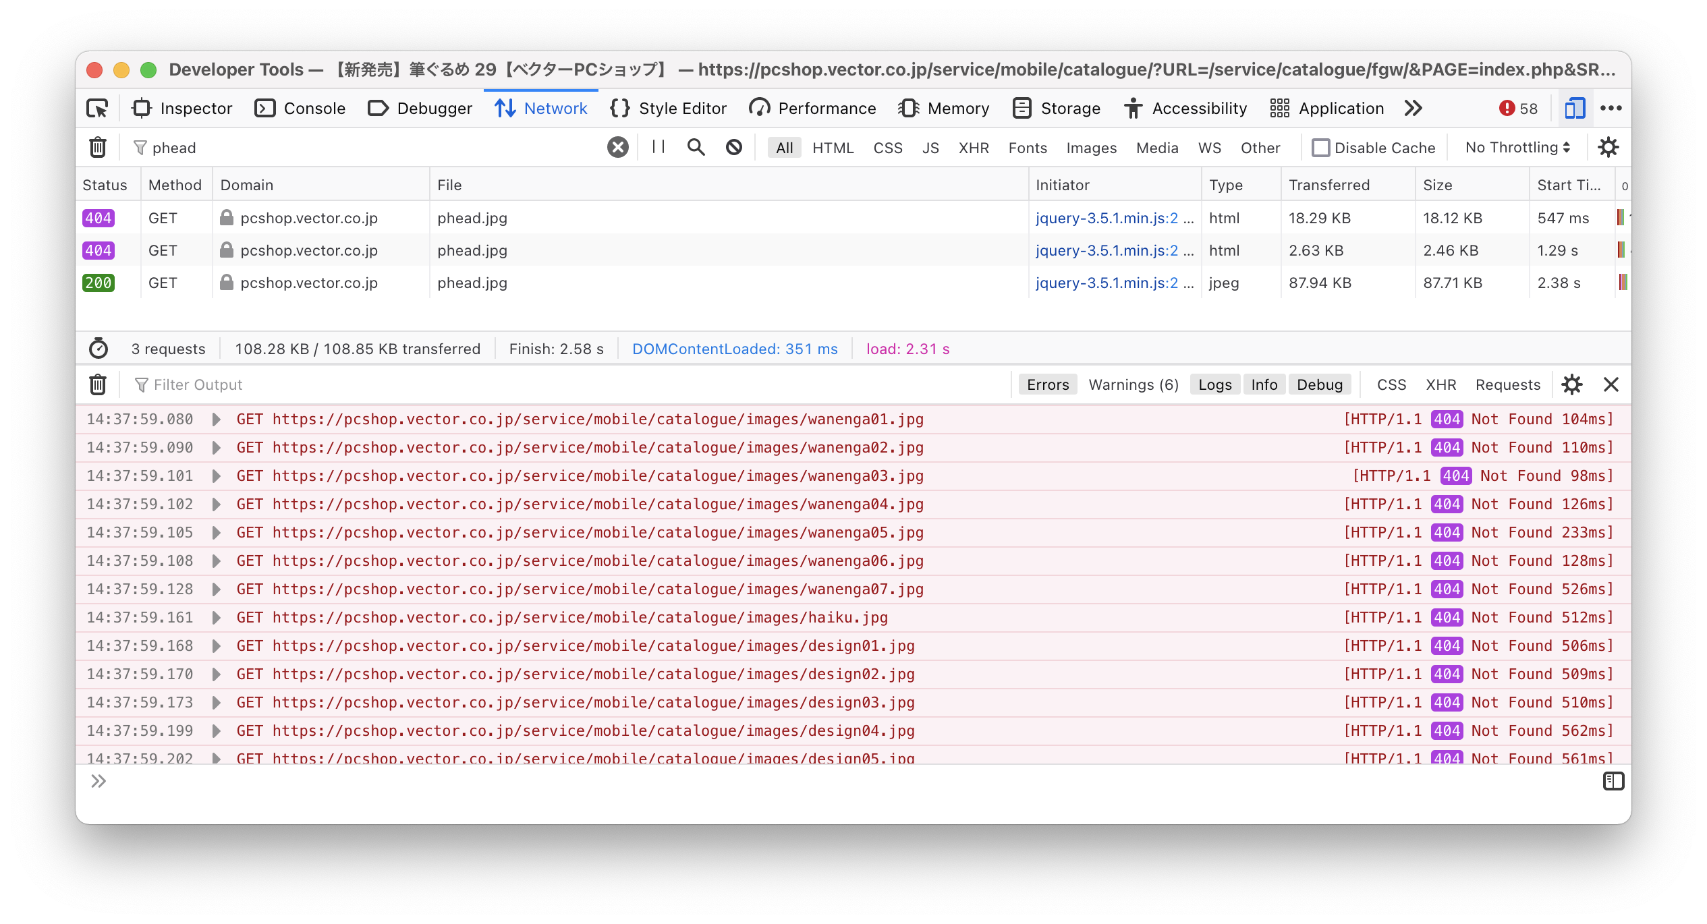Enable request blocking with the block icon
Image resolution: width=1707 pixels, height=924 pixels.
tap(734, 147)
